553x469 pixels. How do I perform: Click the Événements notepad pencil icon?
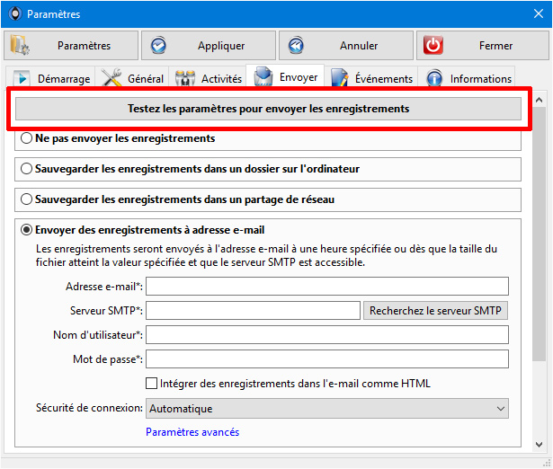340,77
